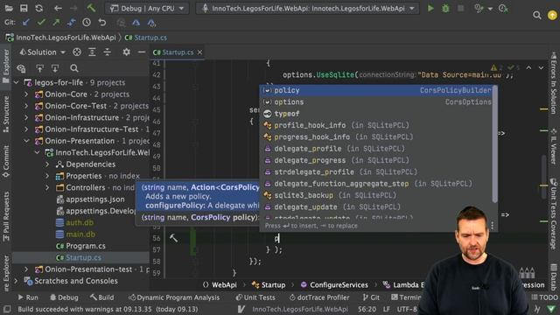Start debugging with the bug icon
This screenshot has height=315, width=560.
(445, 8)
